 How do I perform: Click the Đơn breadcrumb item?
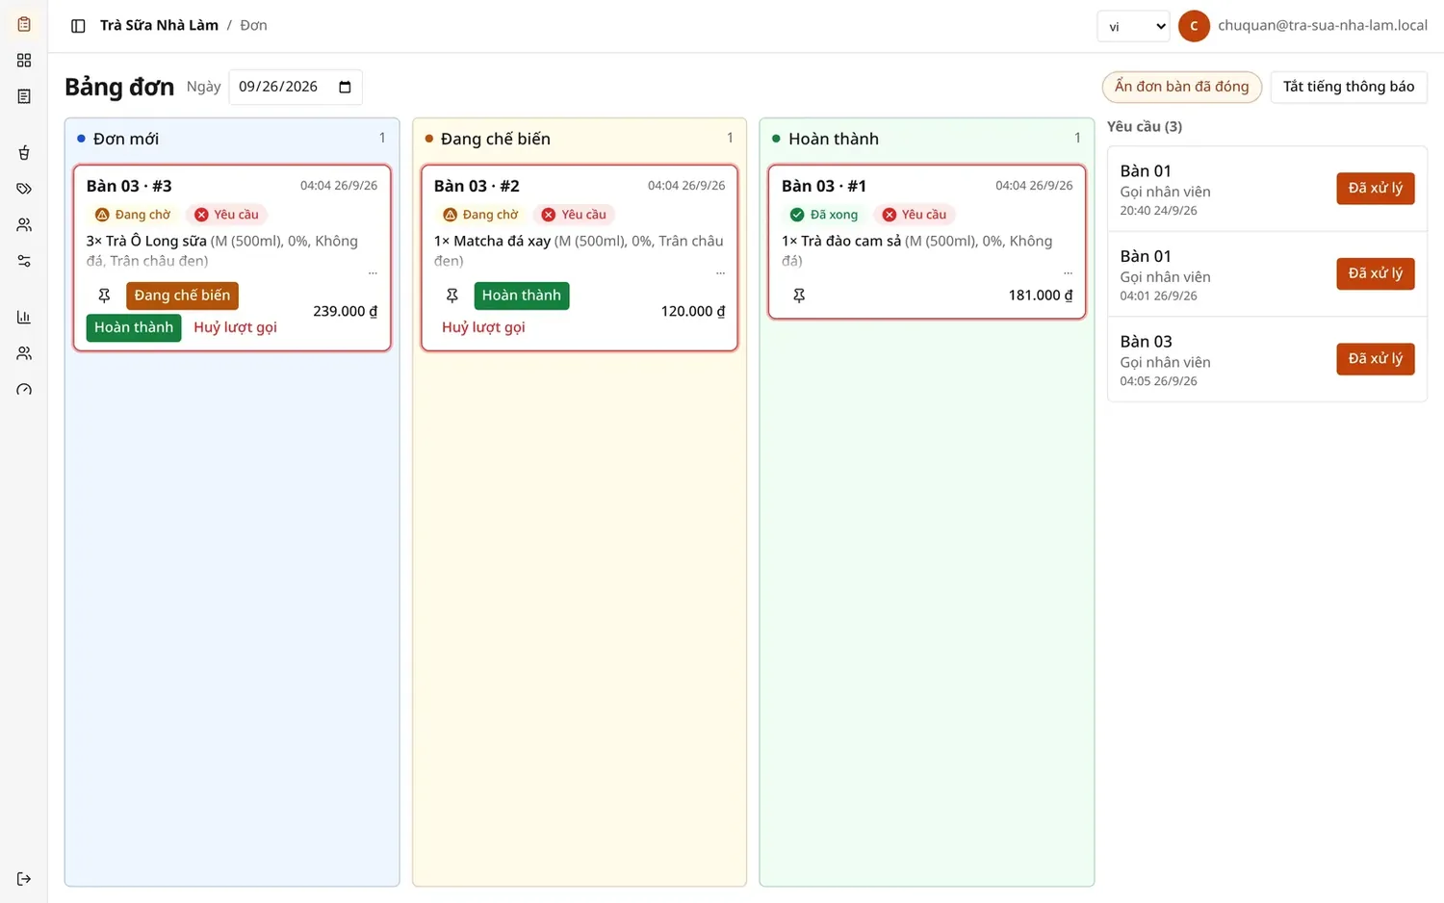click(x=253, y=26)
